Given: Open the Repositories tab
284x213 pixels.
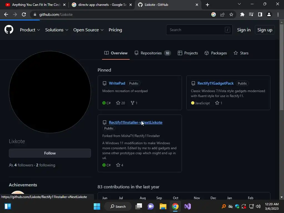Looking at the screenshot, I should pyautogui.click(x=153, y=53).
